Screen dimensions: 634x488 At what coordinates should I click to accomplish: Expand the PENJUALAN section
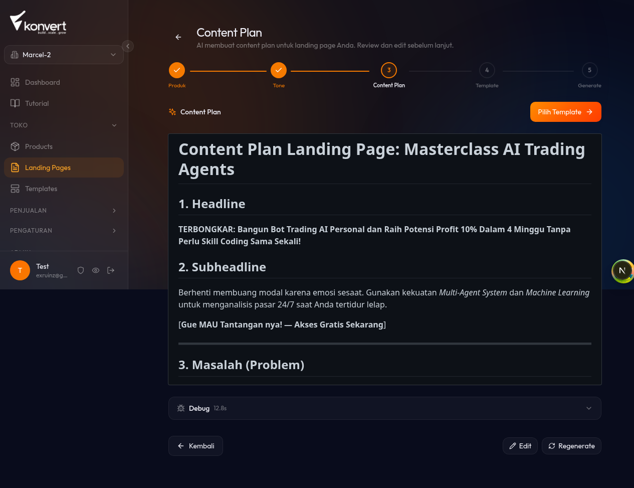pos(64,211)
